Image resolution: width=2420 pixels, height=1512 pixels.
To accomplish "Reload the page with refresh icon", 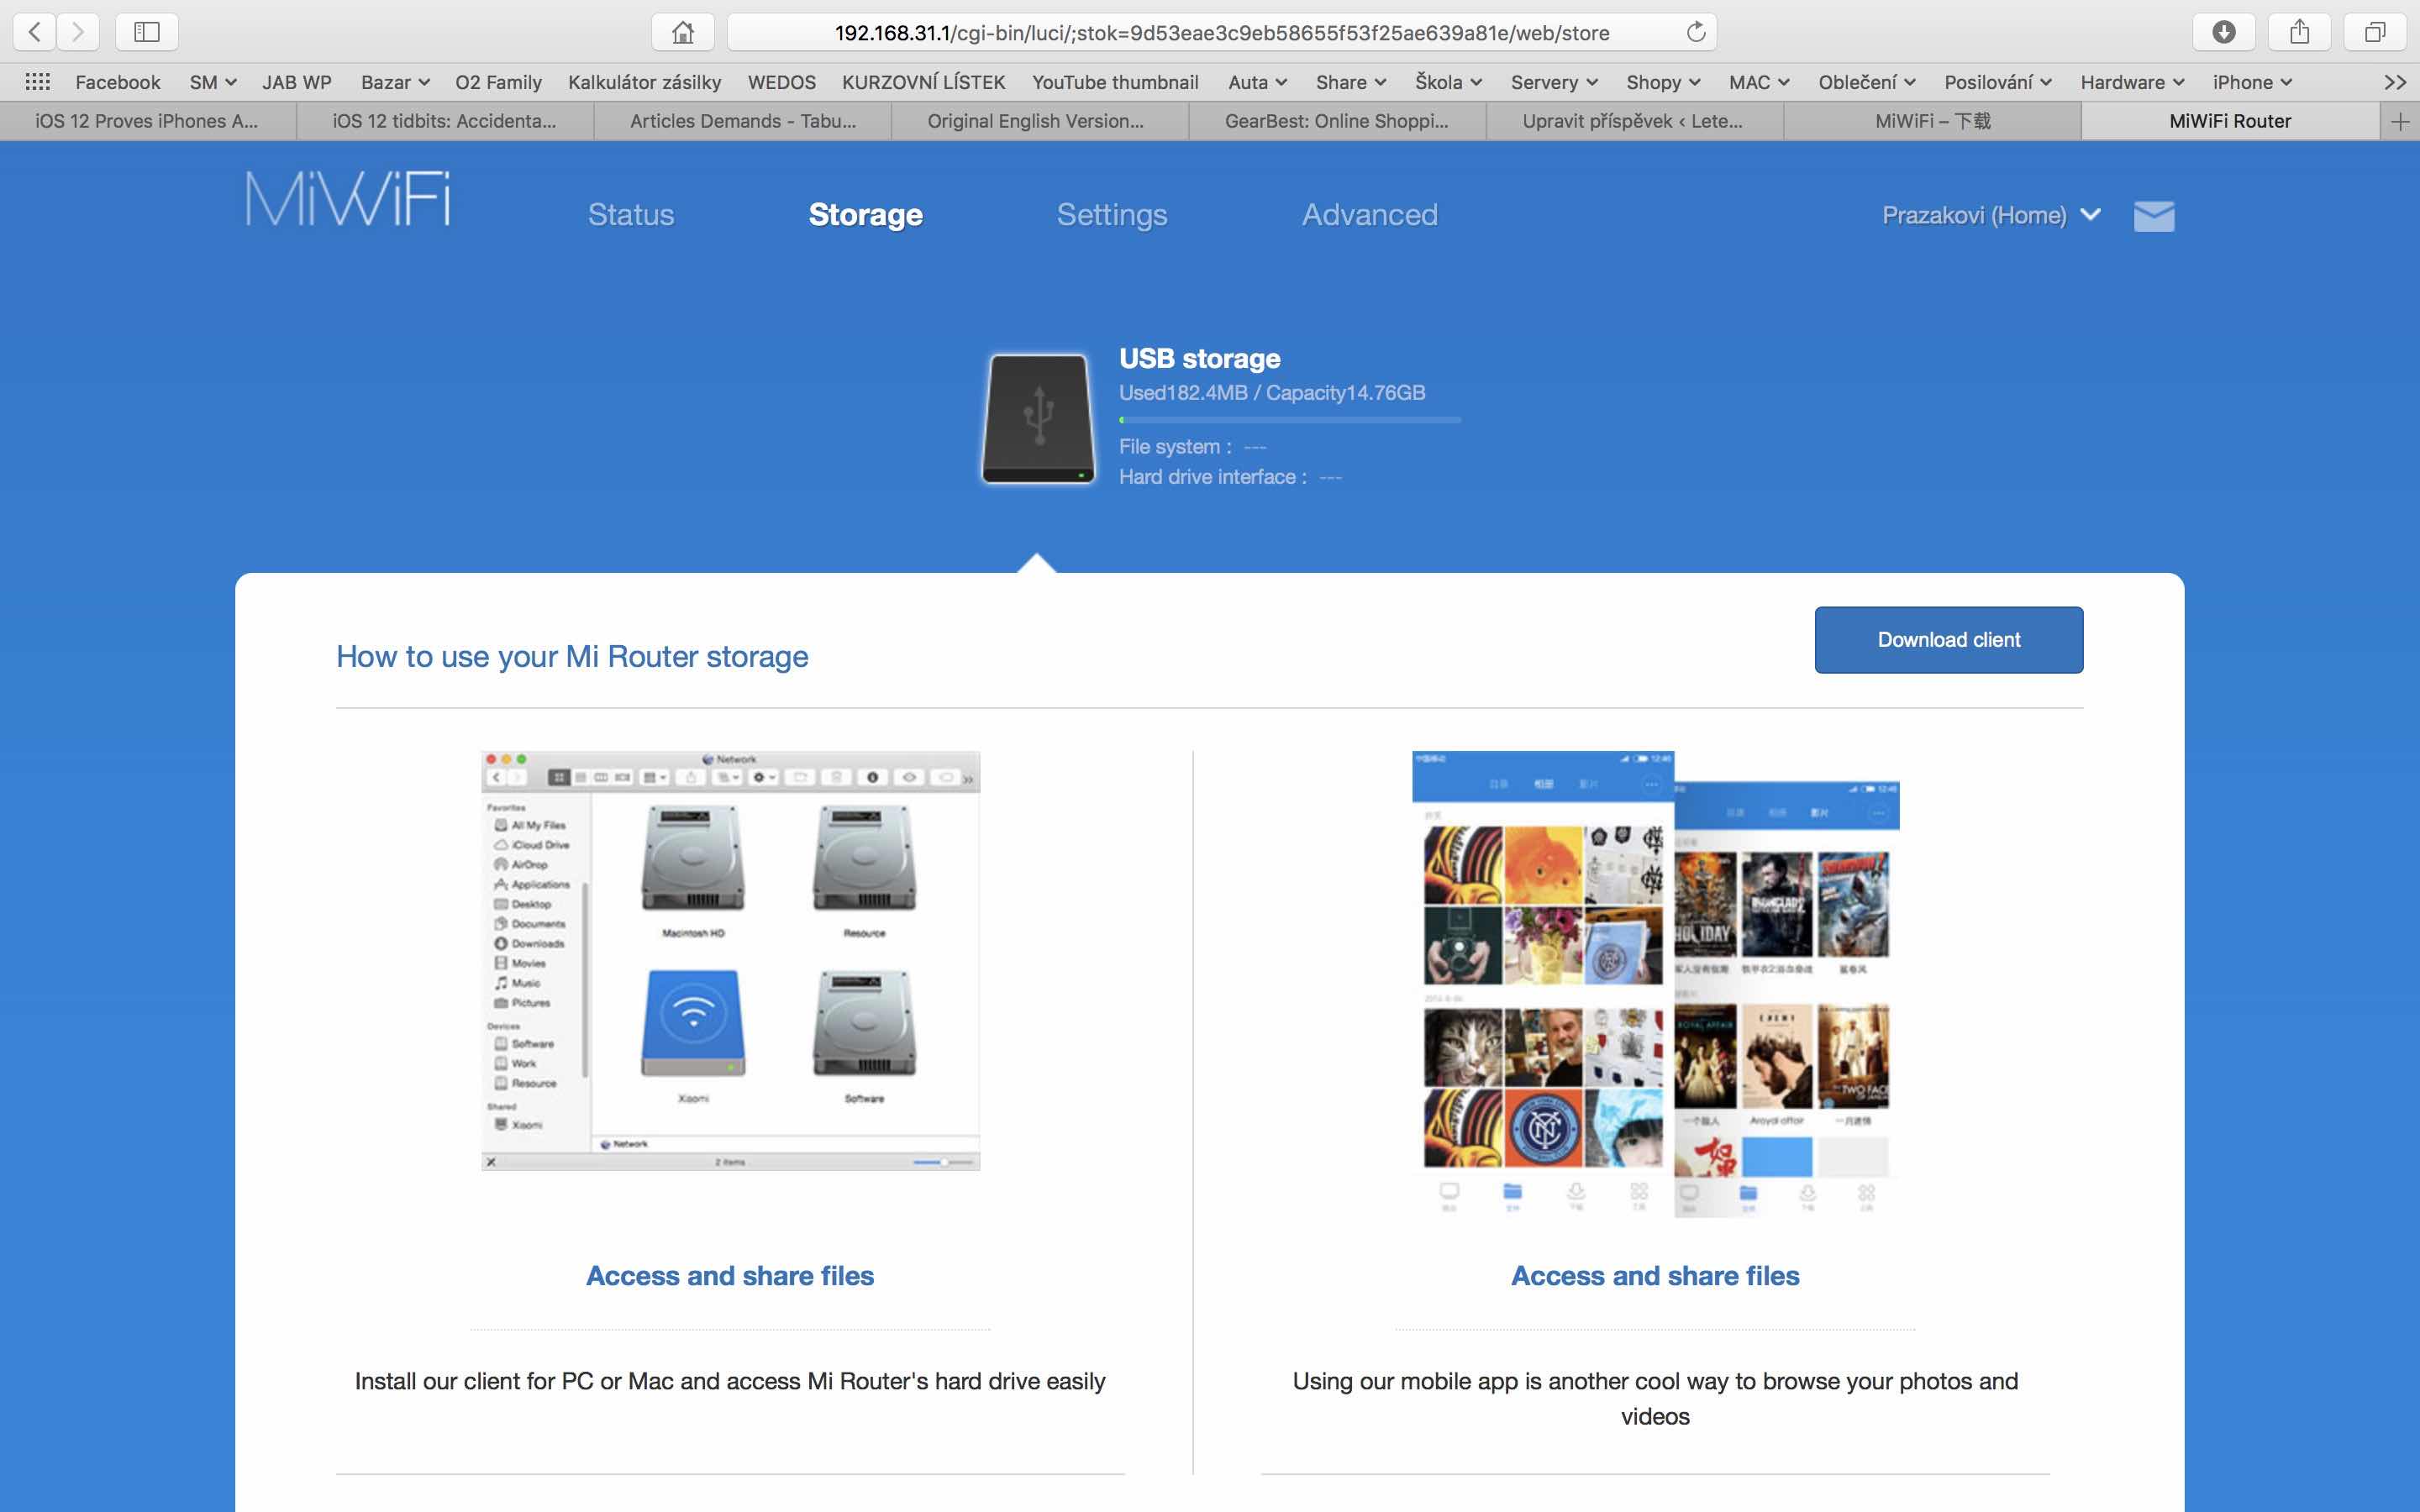I will pos(1695,32).
